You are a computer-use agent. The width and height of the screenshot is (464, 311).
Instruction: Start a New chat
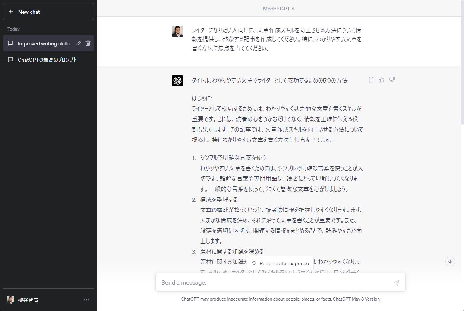48,12
